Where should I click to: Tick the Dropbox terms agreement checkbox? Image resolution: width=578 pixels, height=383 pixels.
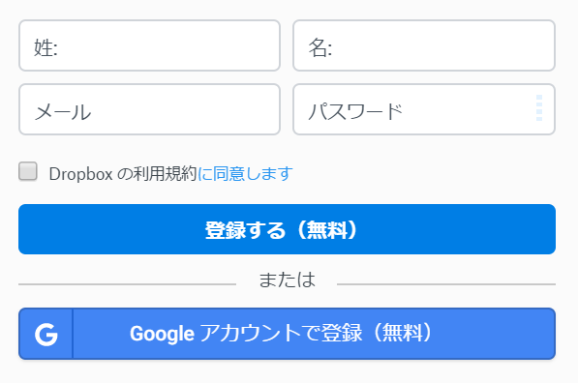(28, 171)
